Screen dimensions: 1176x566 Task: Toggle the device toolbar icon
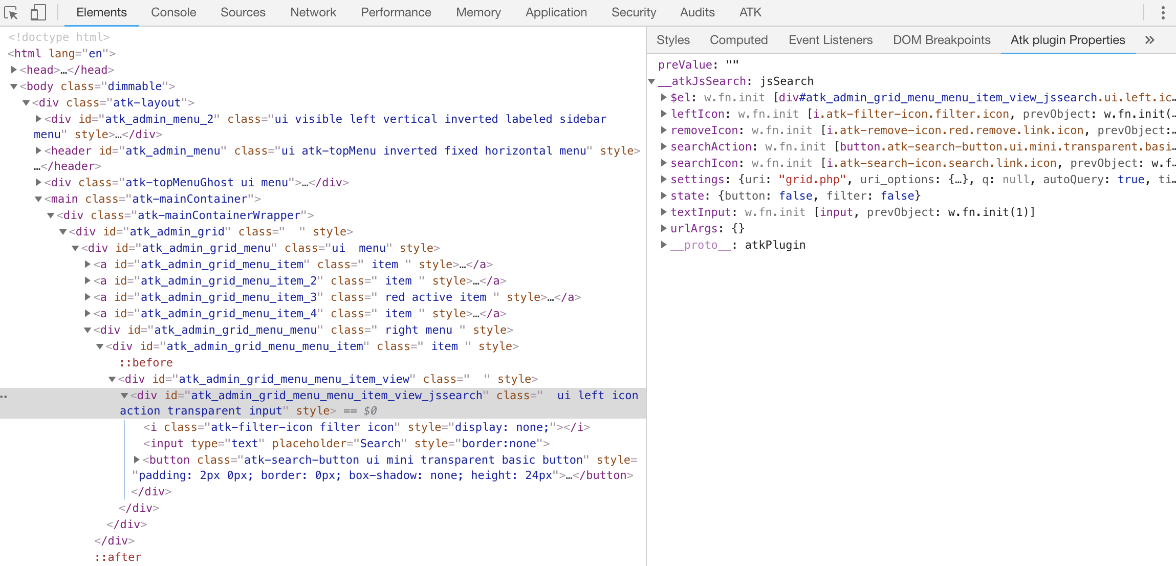pos(38,12)
